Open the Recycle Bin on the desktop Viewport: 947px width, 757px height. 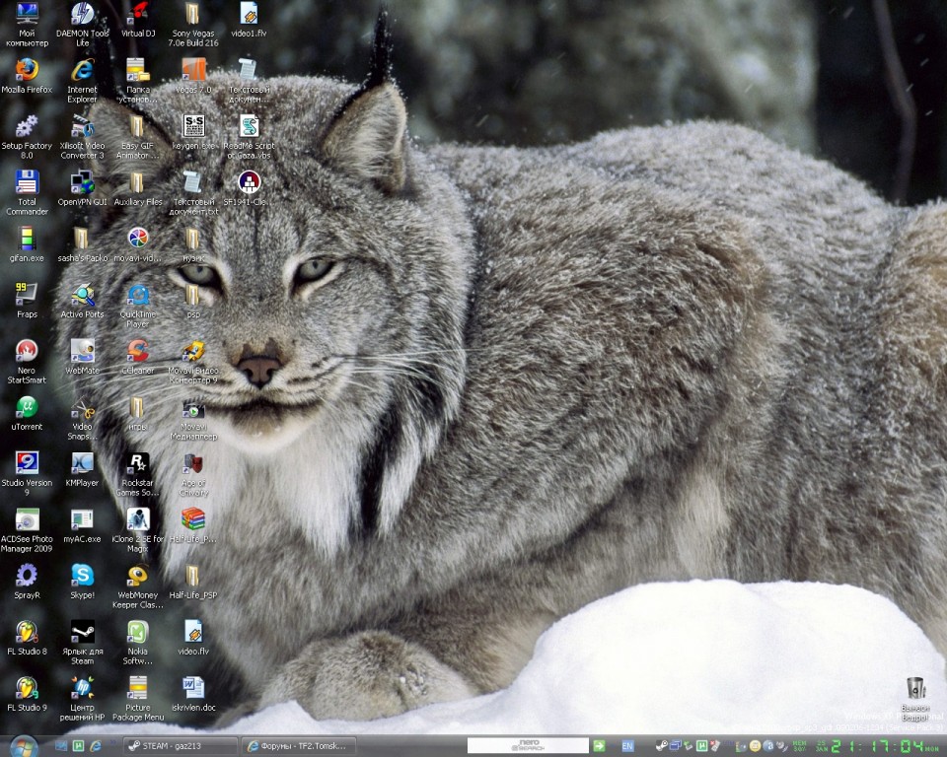[915, 689]
